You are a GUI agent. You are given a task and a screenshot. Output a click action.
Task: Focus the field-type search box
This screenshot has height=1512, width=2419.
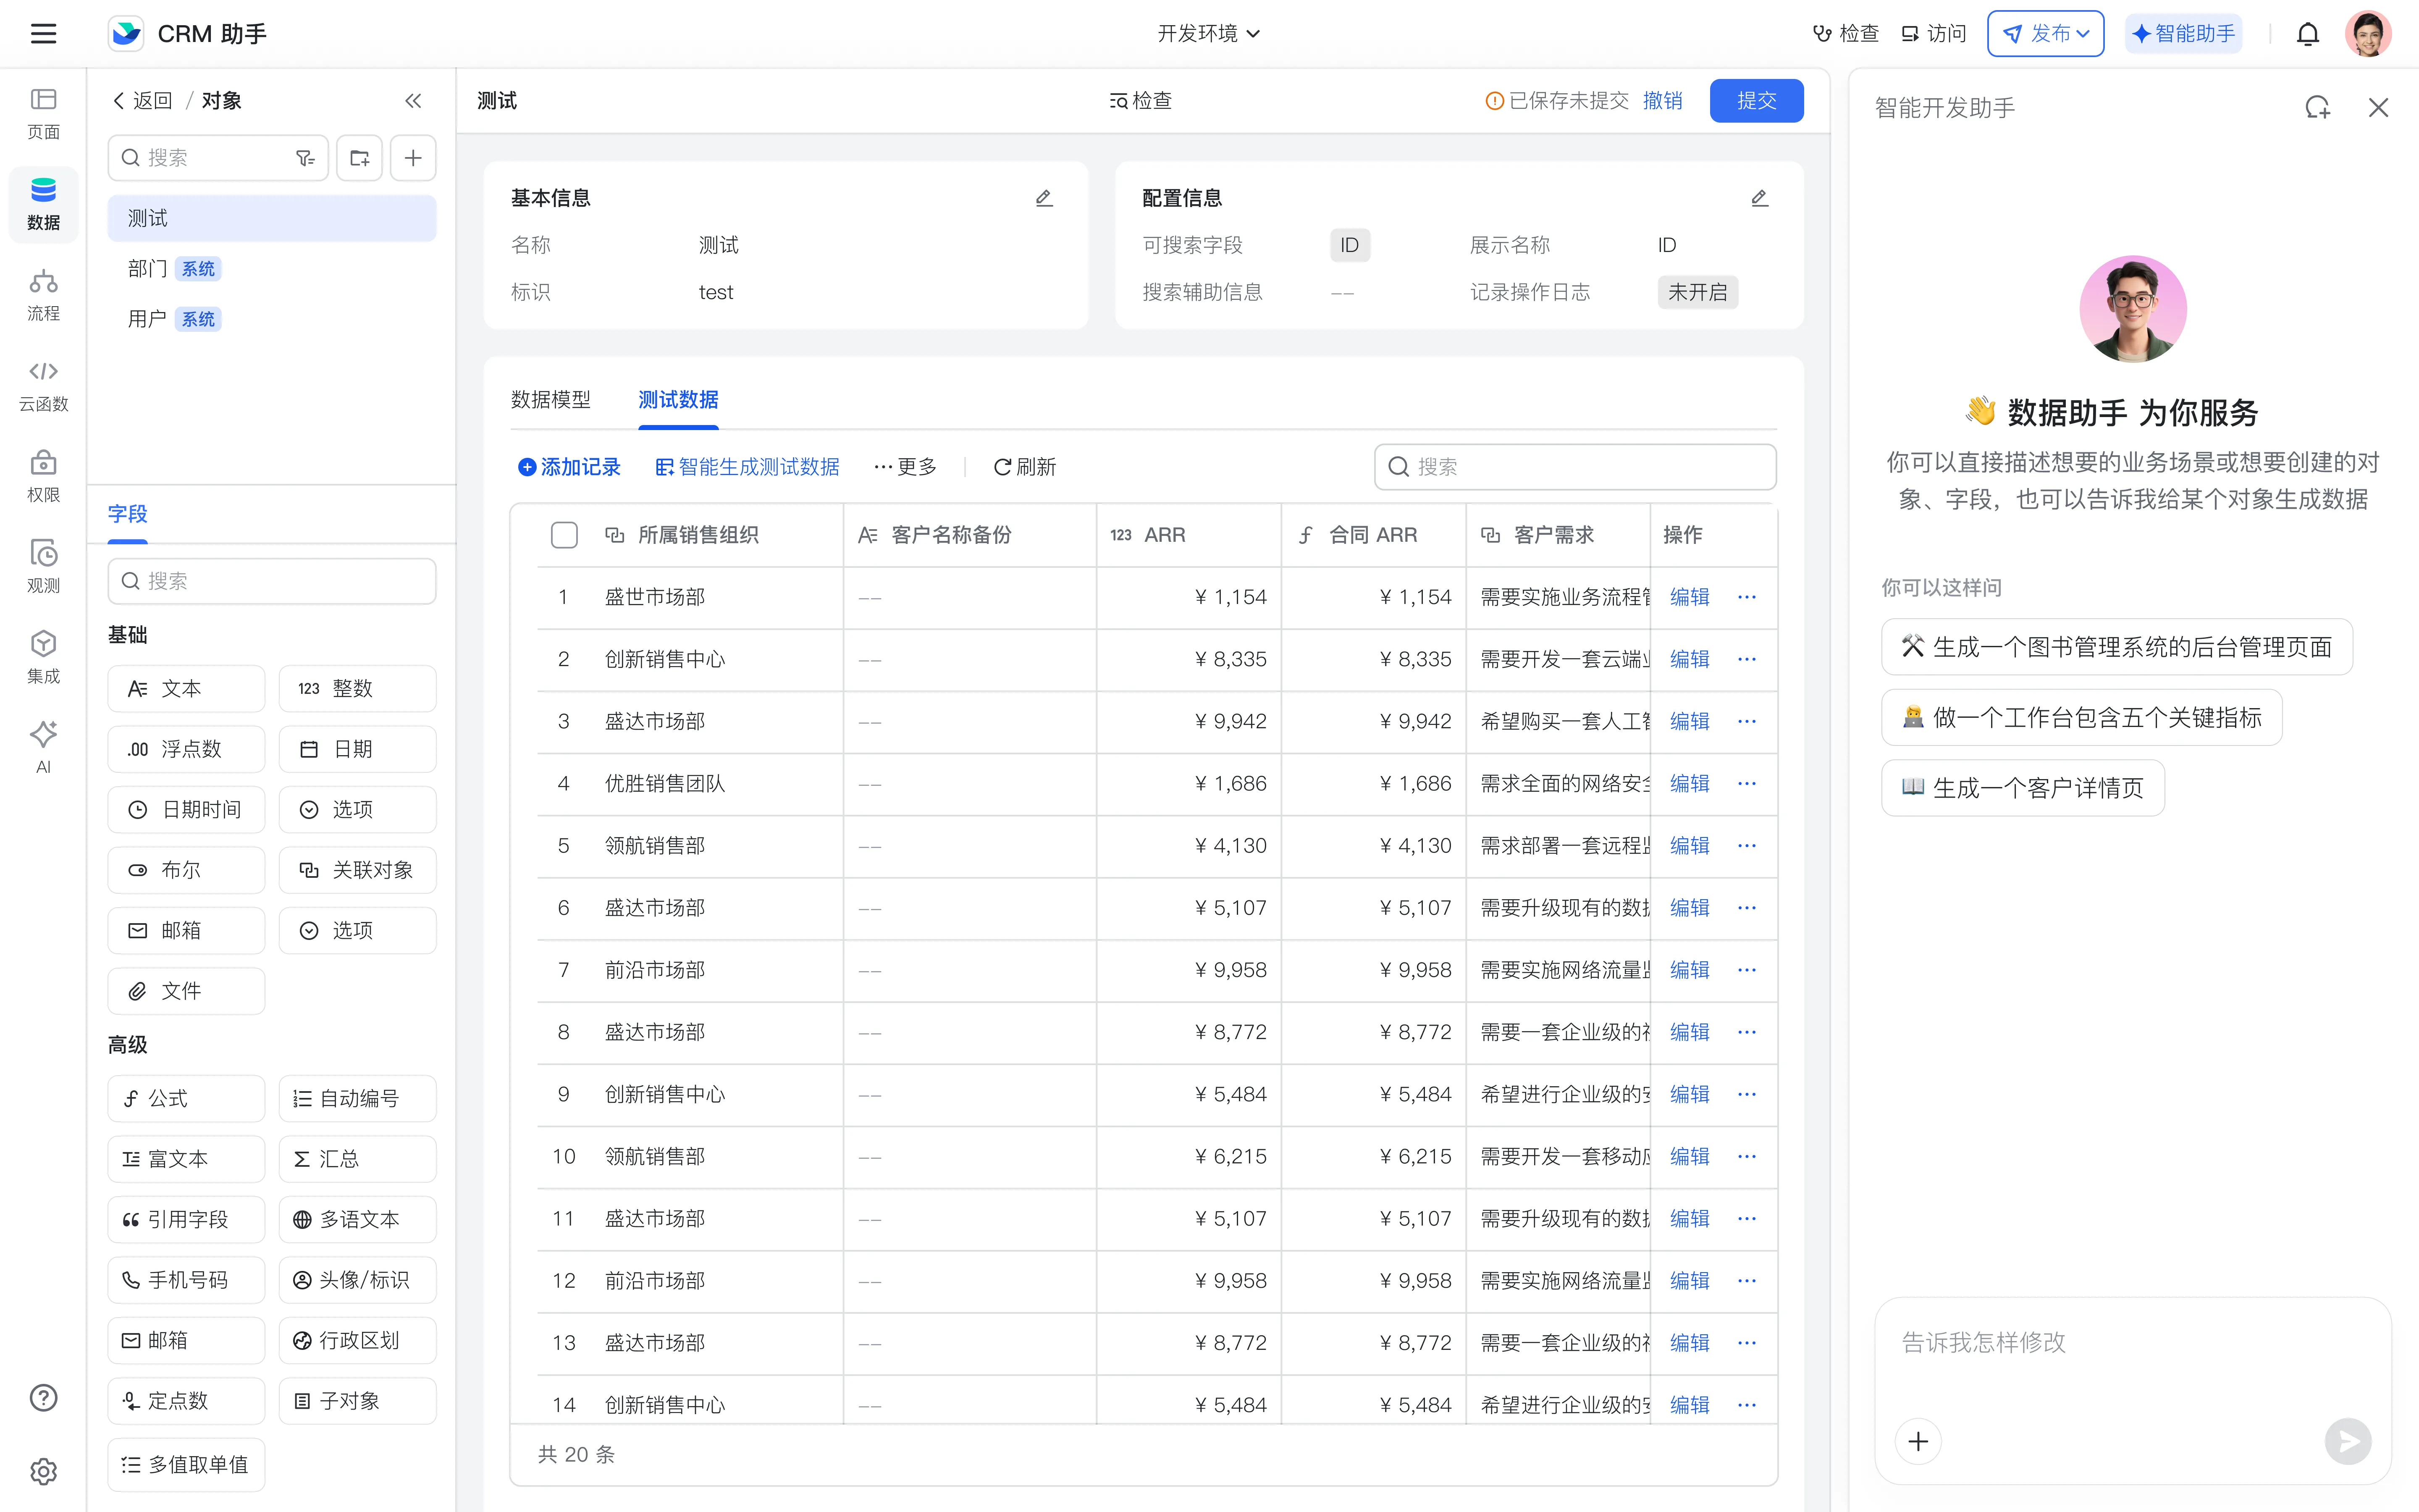272,581
